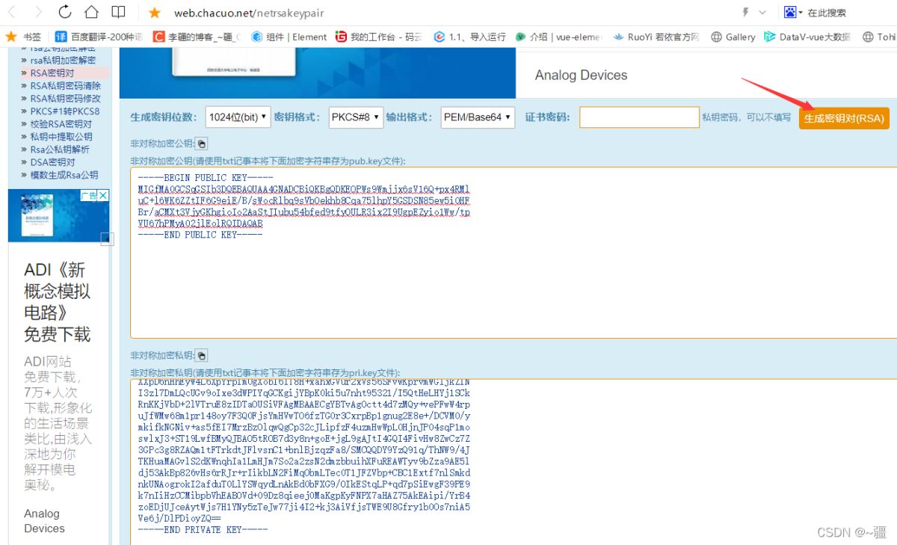Click the 生成密钥对(RSA) button
897x545 pixels.
click(844, 118)
